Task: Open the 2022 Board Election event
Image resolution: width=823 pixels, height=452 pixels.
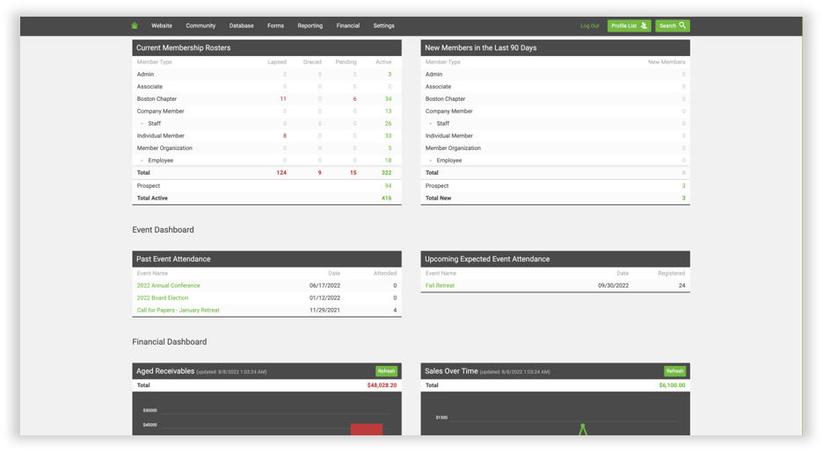Action: (x=163, y=298)
